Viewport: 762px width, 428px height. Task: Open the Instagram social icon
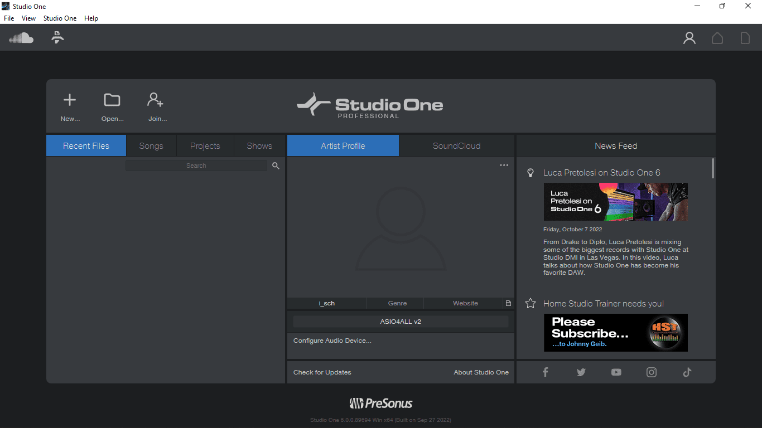pyautogui.click(x=652, y=372)
